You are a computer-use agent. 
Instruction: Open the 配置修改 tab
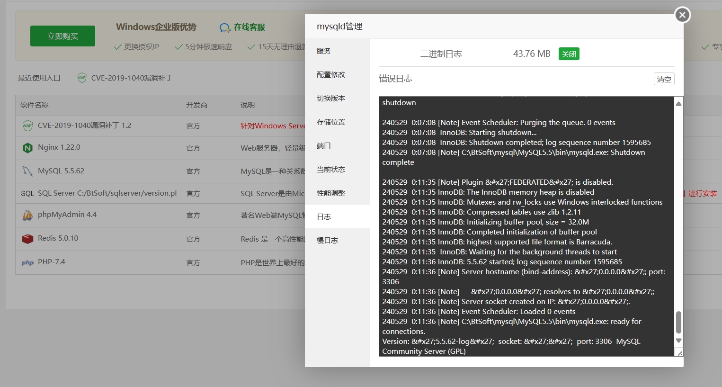point(337,74)
